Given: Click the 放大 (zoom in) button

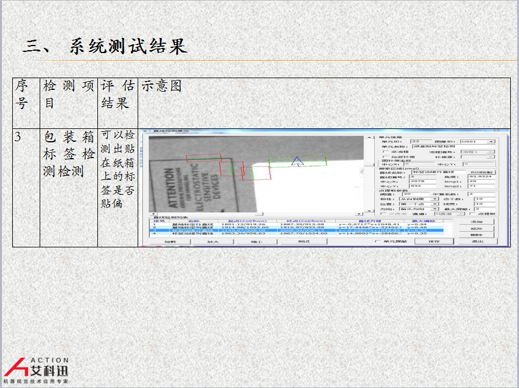Looking at the screenshot, I should 213,242.
